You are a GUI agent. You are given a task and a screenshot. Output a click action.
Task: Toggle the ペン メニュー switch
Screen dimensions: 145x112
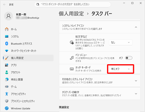coord(129,58)
